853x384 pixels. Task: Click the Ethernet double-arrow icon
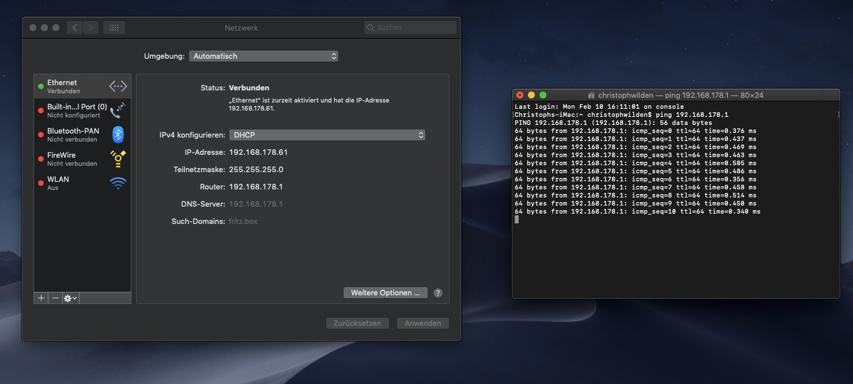[x=118, y=86]
